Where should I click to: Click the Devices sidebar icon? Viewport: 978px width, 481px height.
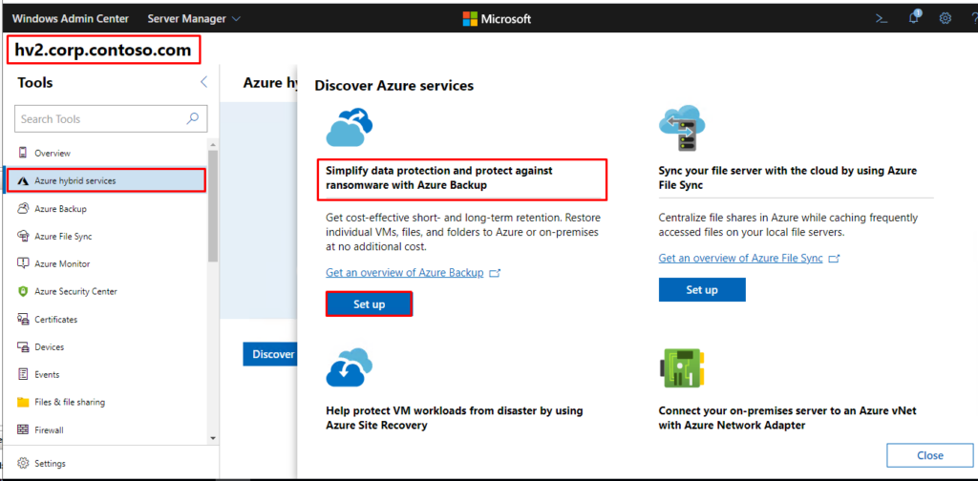click(x=23, y=346)
